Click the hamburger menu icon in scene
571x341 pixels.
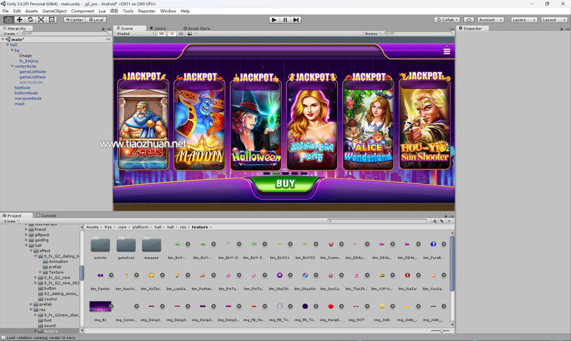[447, 51]
